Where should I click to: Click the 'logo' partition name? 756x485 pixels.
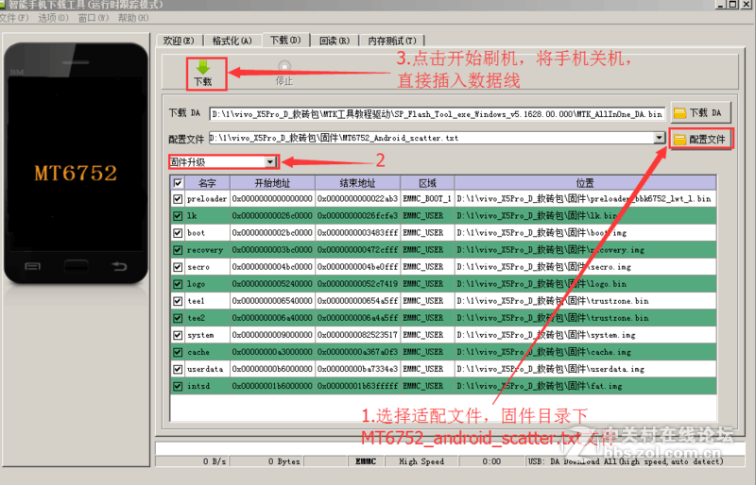point(196,284)
